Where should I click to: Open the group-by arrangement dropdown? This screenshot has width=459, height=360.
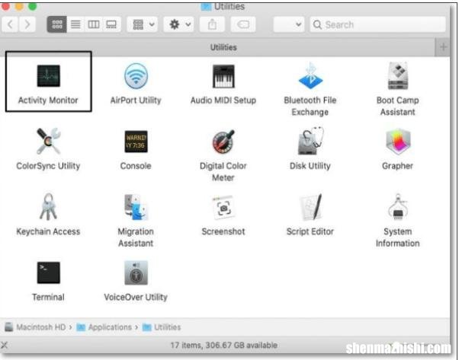[x=143, y=24]
